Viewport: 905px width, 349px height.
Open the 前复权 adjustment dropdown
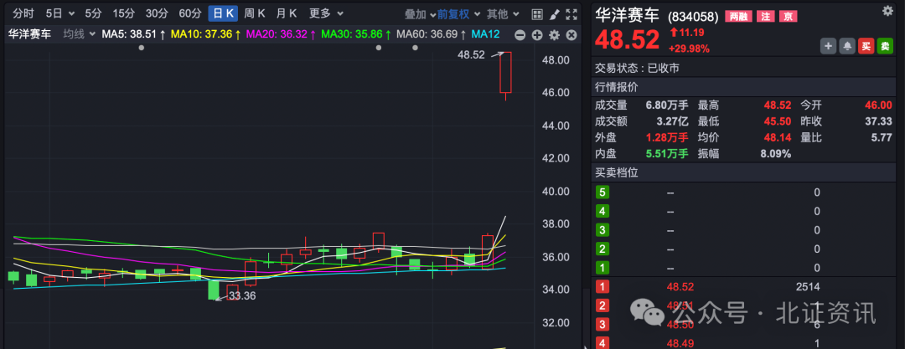coord(458,14)
